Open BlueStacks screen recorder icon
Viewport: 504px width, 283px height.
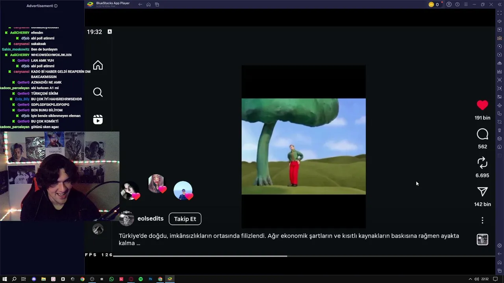500,88
